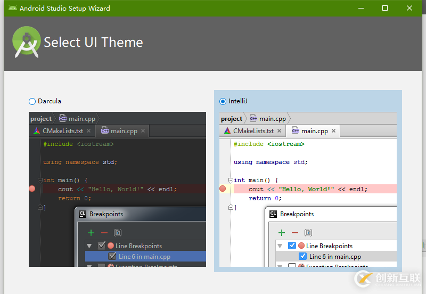Select the IntelliJ theme radio button
The height and width of the screenshot is (294, 426).
coord(223,101)
